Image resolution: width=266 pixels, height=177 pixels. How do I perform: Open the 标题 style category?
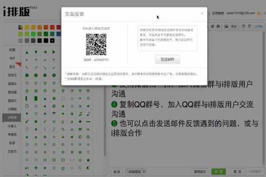click(12, 50)
